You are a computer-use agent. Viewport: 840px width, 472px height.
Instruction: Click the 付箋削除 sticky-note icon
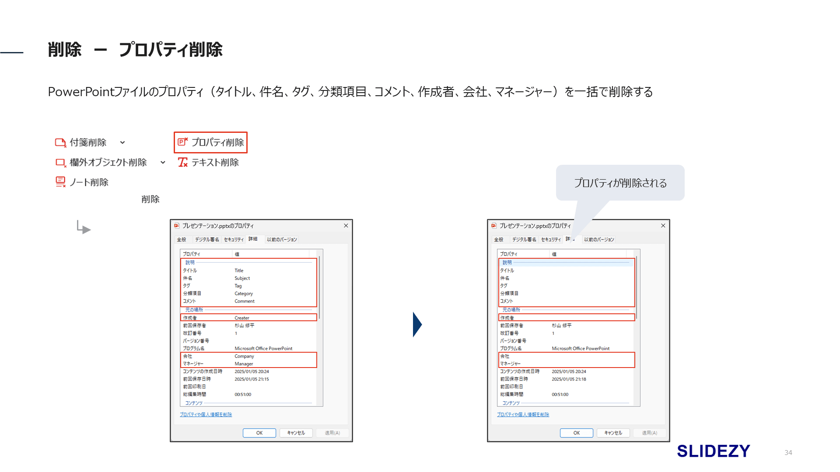[x=60, y=142]
